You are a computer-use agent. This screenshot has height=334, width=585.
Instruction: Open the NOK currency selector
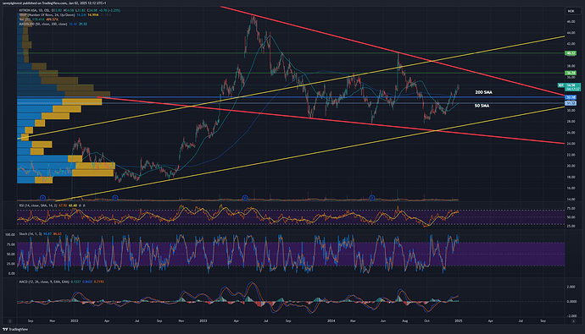point(571,11)
